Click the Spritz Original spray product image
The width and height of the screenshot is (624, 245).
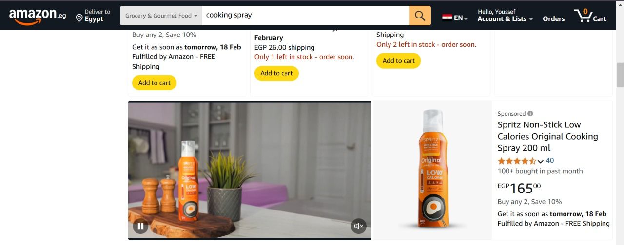click(431, 170)
